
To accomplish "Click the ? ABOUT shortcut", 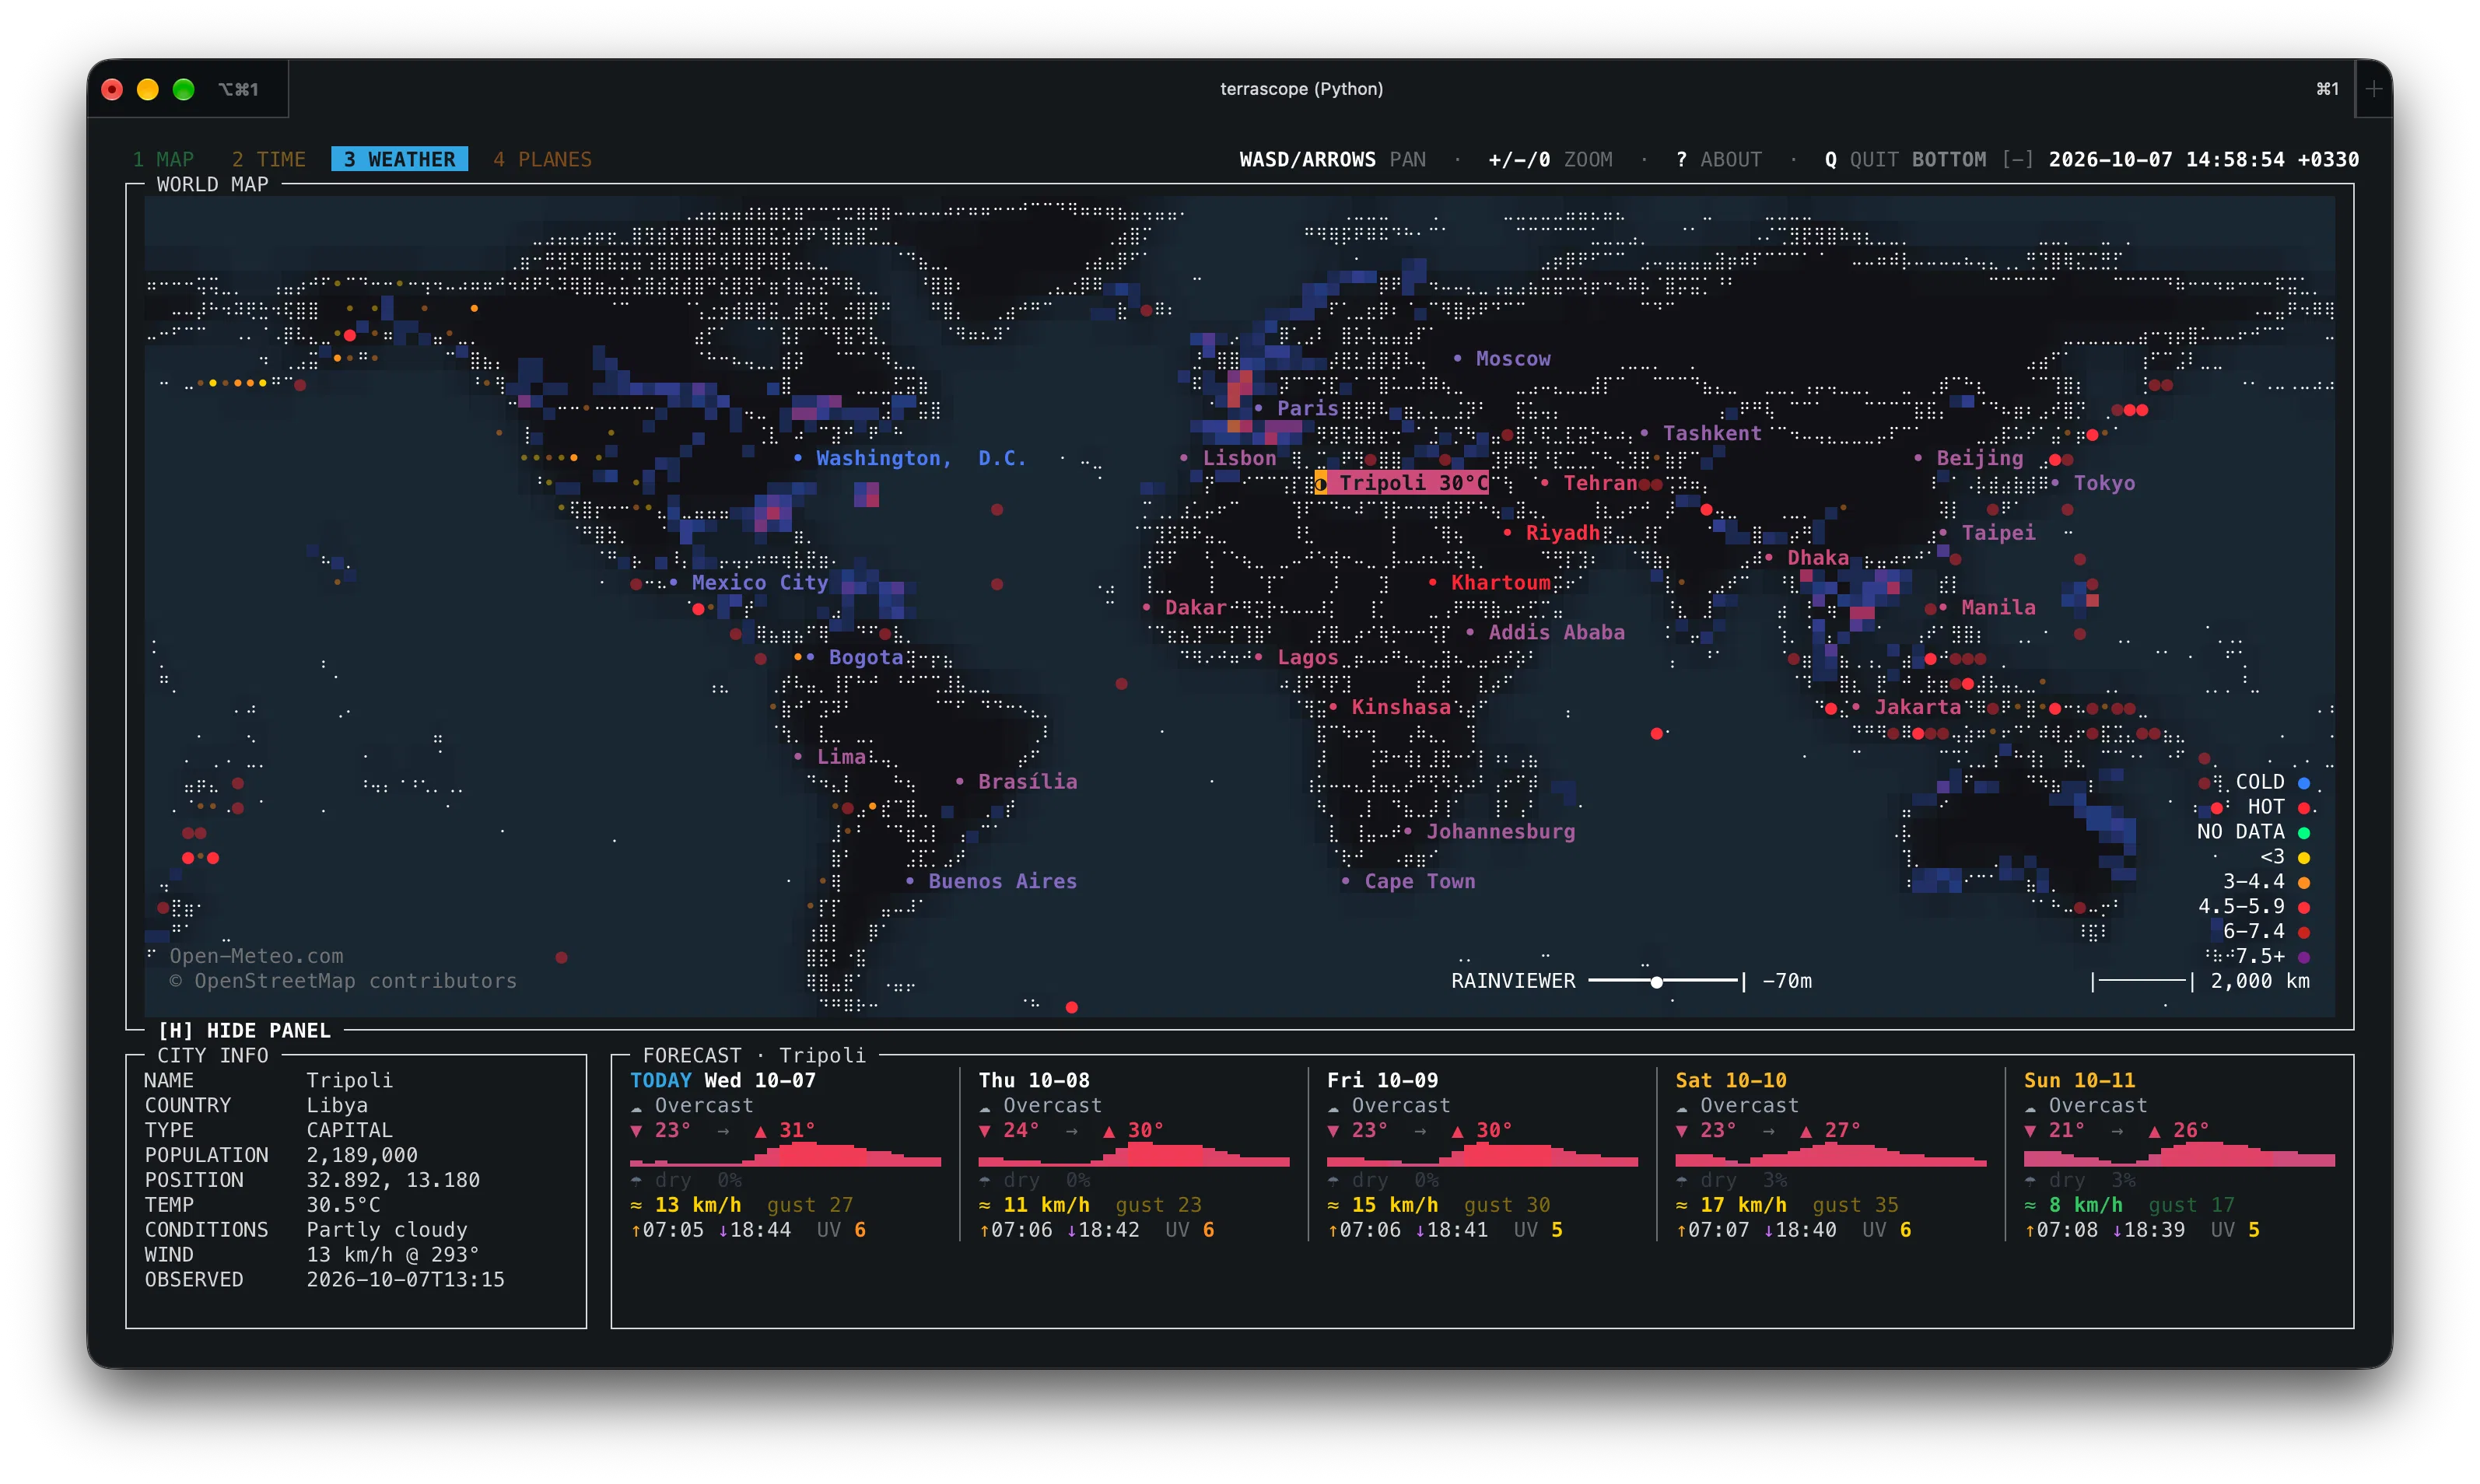I will click(1718, 159).
